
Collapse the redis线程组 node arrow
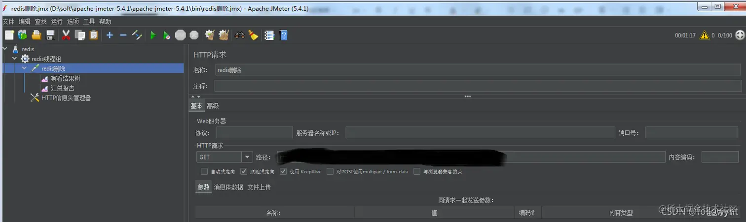(14, 59)
